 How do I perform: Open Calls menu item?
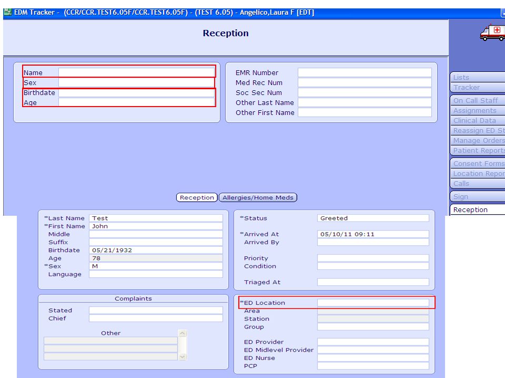pos(478,184)
